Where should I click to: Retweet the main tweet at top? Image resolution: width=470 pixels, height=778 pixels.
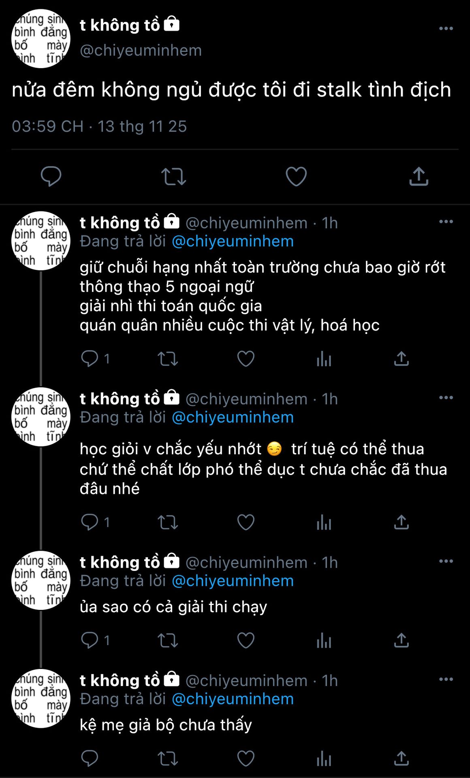[173, 176]
